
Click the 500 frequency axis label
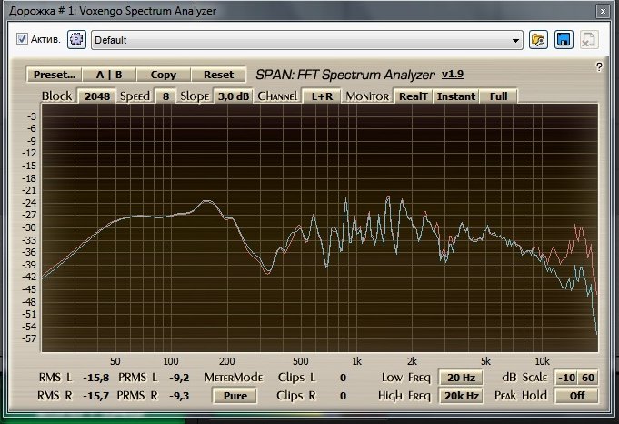tap(301, 361)
